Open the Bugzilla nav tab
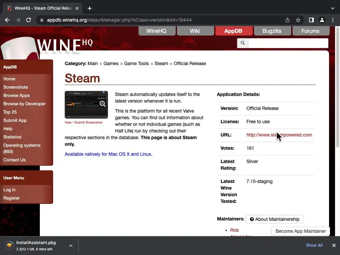 [x=272, y=31]
